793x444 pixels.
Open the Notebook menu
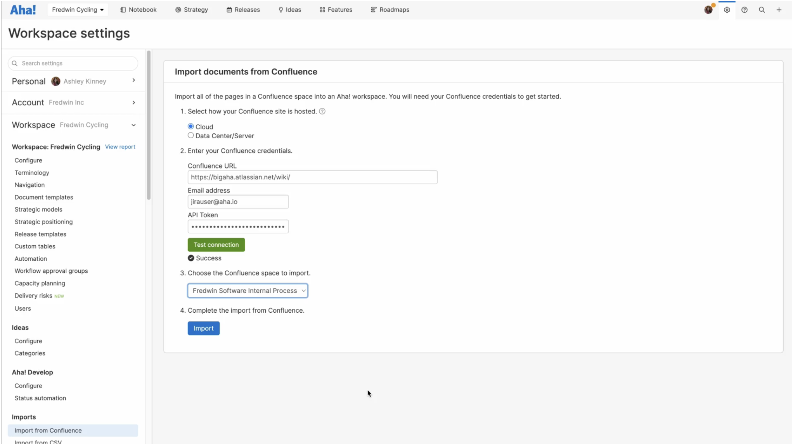coord(139,10)
